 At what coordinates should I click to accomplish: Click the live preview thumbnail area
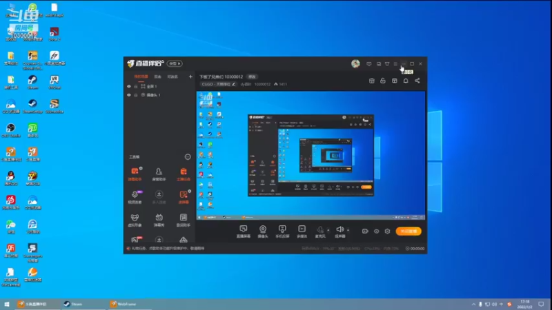pyautogui.click(x=311, y=156)
